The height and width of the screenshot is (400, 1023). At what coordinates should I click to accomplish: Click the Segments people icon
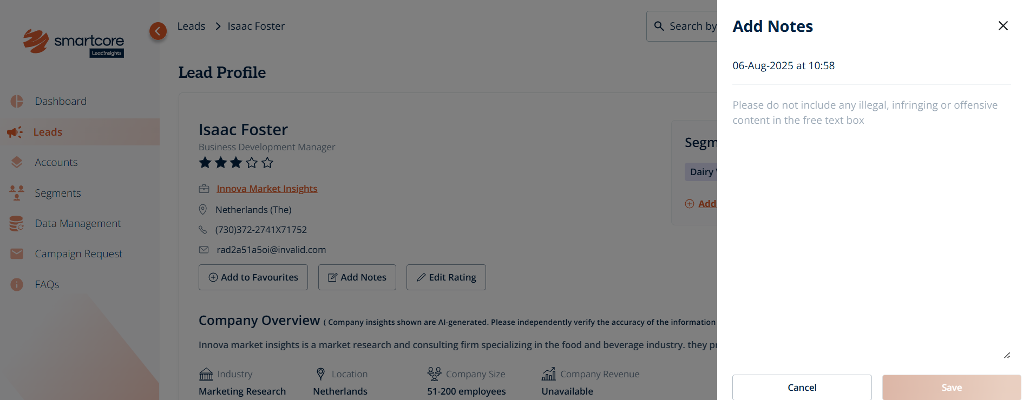coord(17,193)
